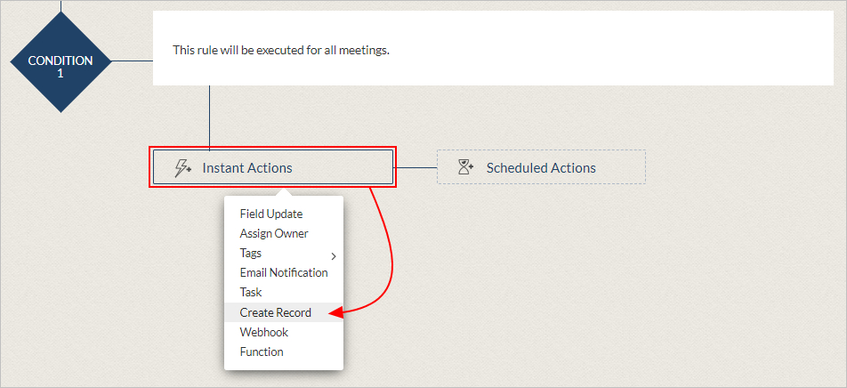Open the Instant Actions dropdown box

coord(273,167)
